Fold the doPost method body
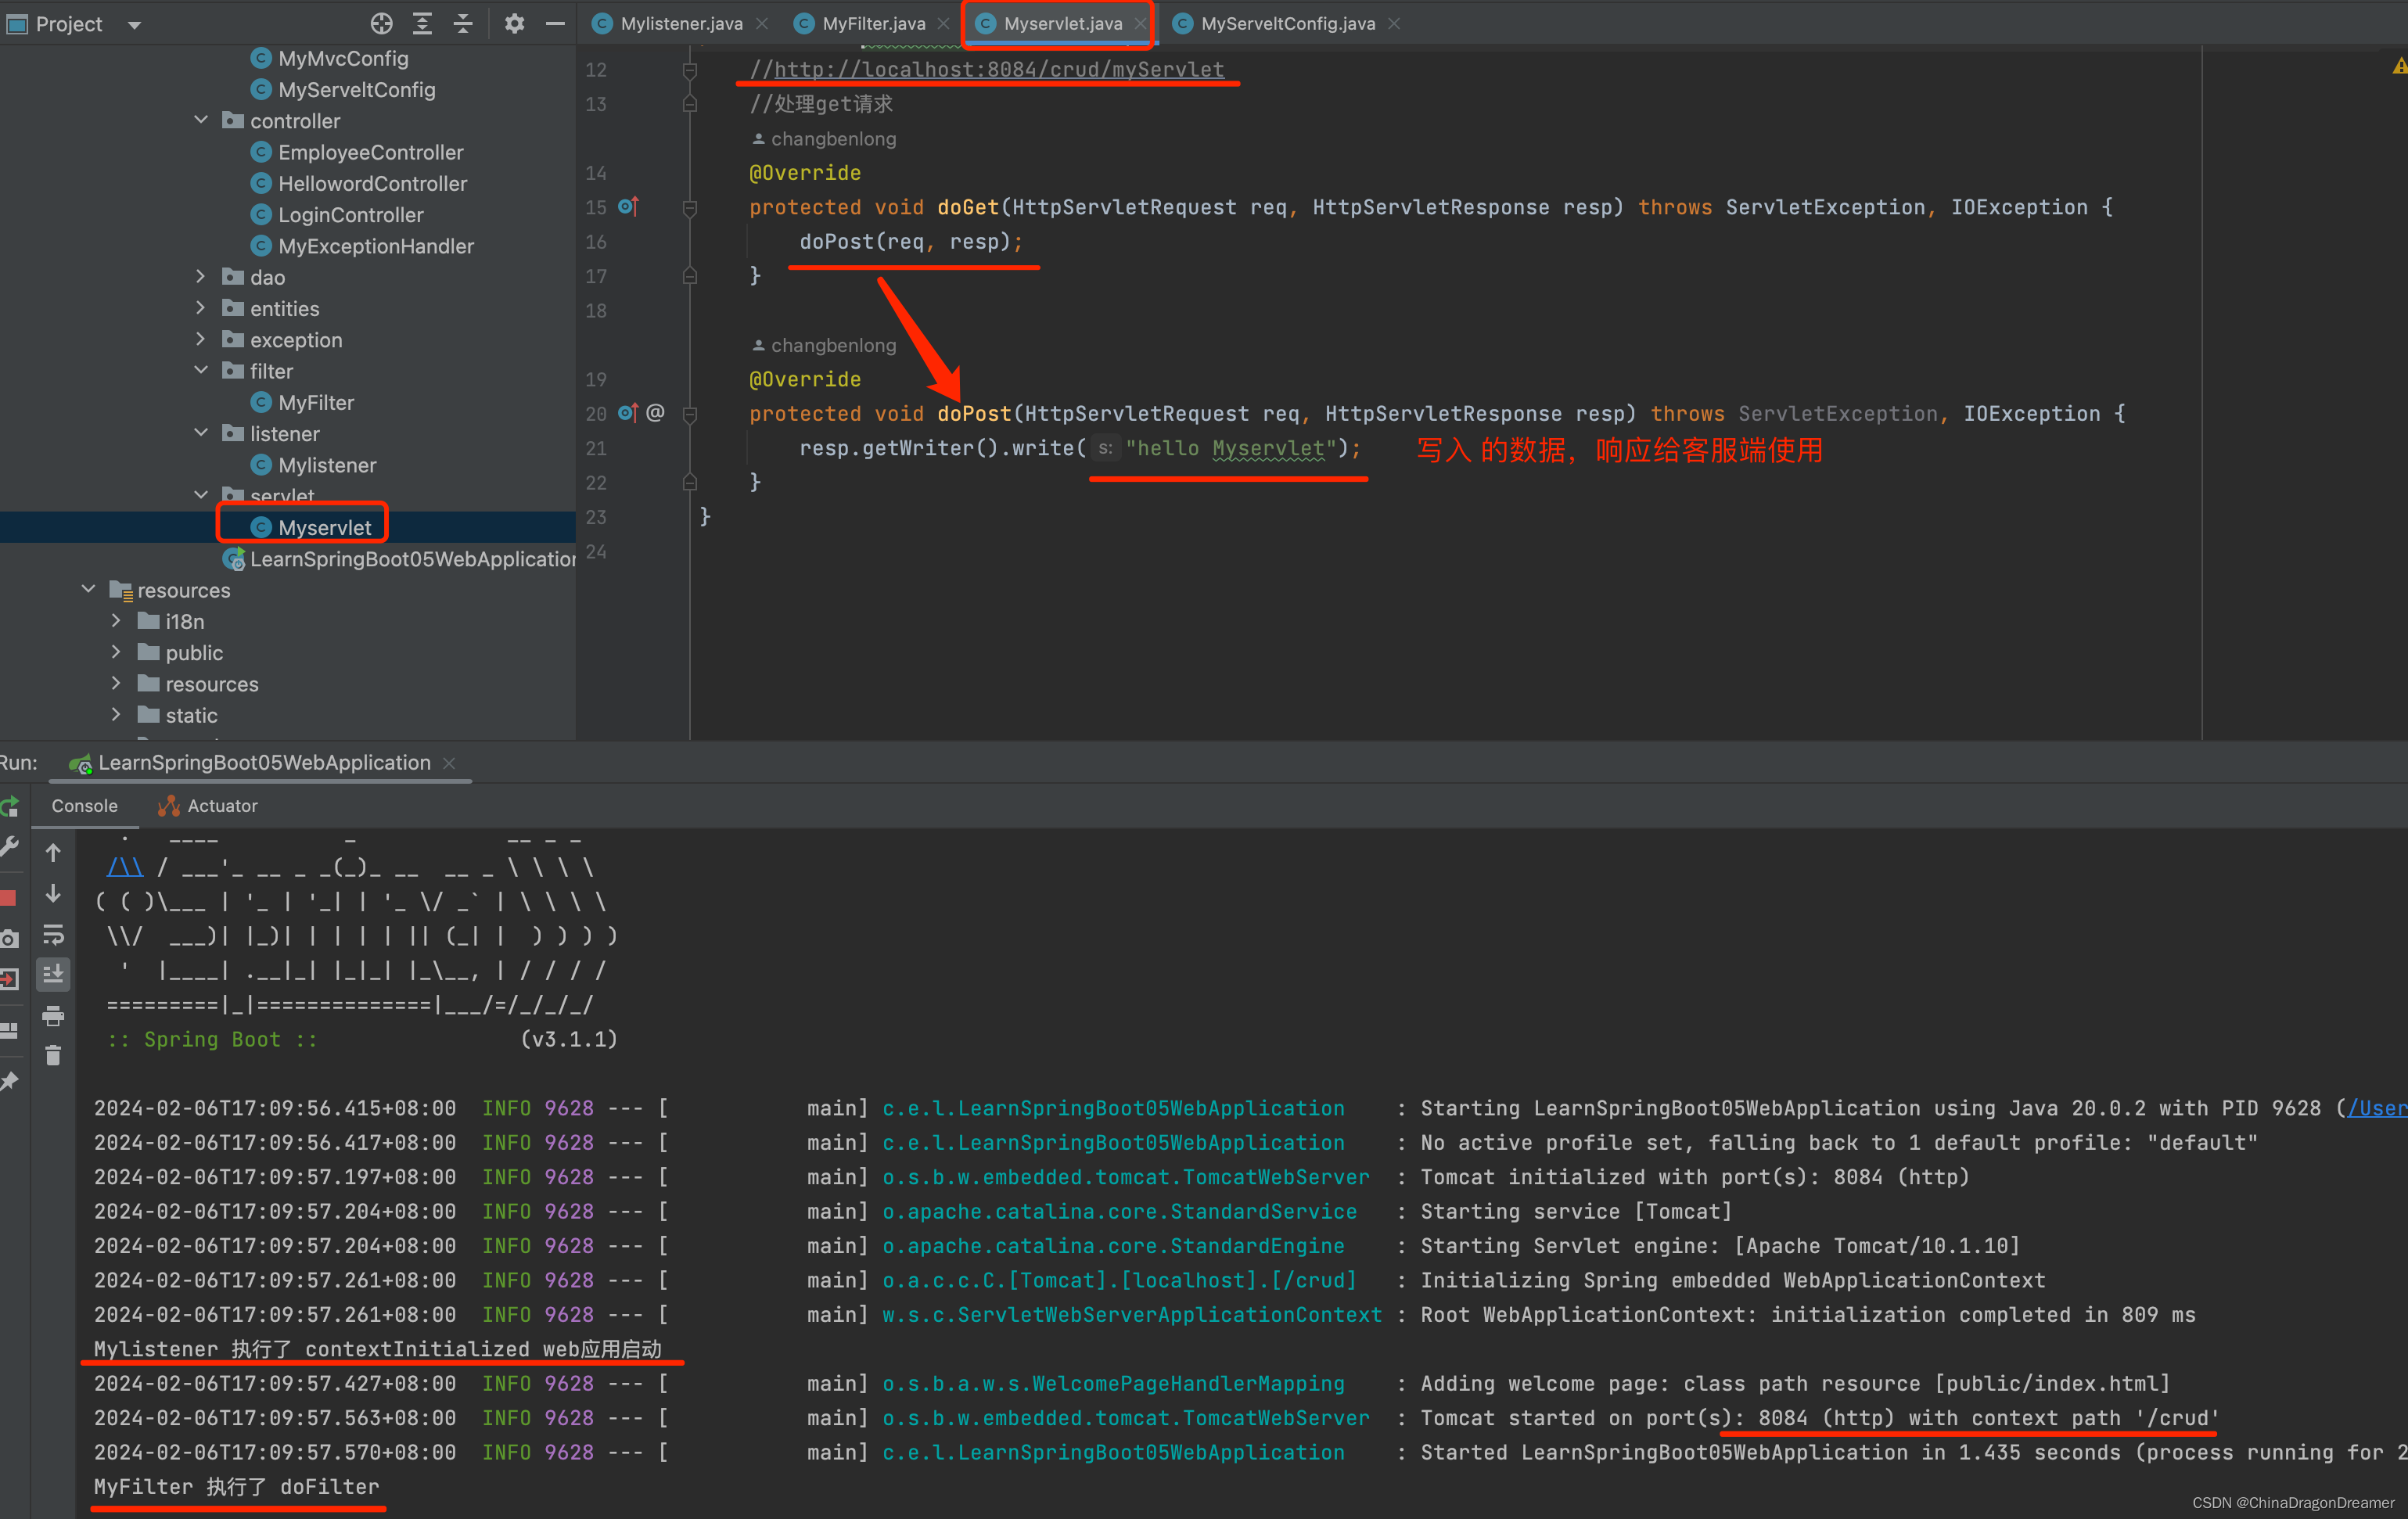This screenshot has width=2408, height=1519. click(690, 414)
